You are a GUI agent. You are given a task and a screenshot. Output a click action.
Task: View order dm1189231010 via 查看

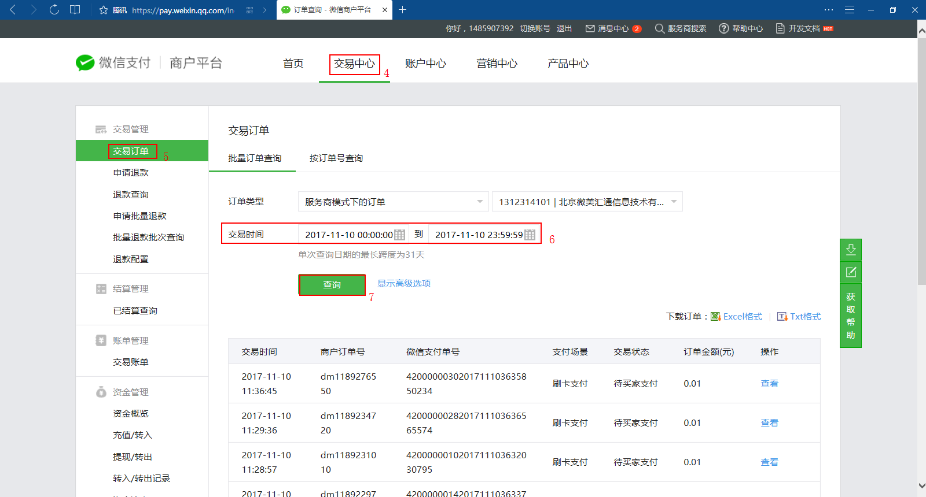pyautogui.click(x=769, y=462)
